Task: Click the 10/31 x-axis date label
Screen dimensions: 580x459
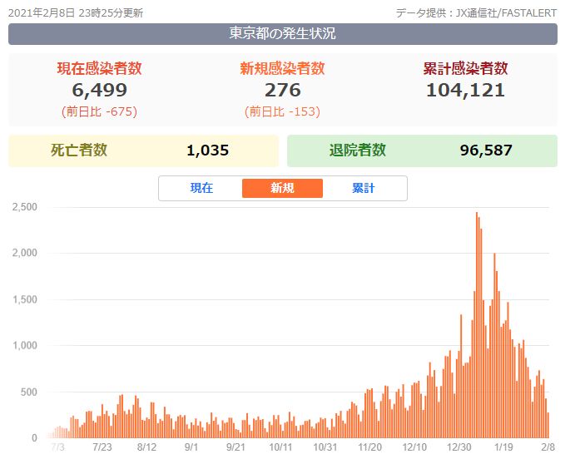Action: [325, 447]
